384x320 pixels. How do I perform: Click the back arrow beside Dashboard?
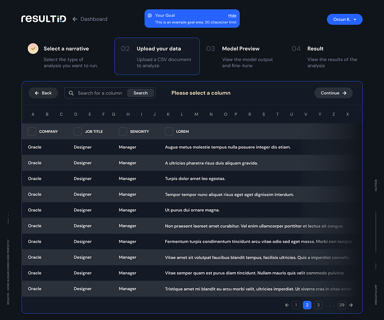point(75,19)
